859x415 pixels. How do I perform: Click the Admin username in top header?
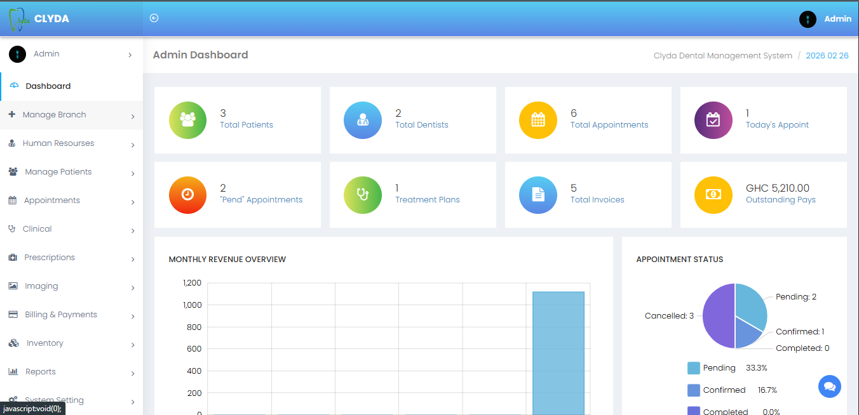(x=837, y=19)
